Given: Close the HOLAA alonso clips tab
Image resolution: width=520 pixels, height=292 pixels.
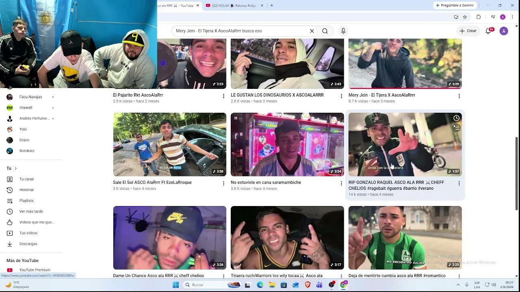Looking at the screenshot, I should [x=262, y=6].
